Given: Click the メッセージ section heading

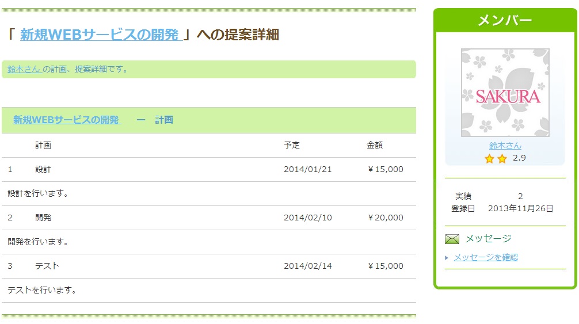Looking at the screenshot, I should click(488, 239).
